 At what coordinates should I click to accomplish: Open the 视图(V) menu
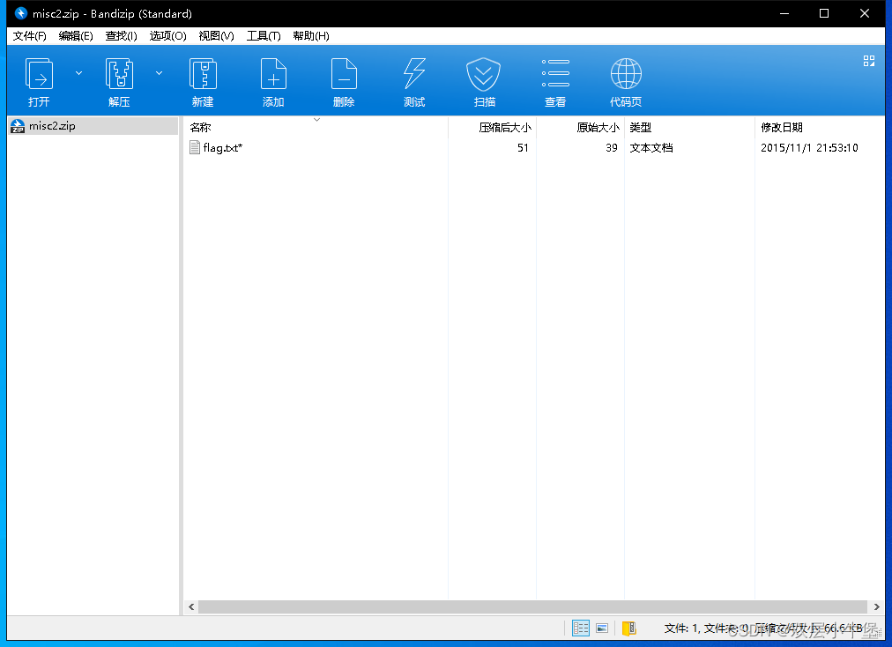tap(216, 36)
